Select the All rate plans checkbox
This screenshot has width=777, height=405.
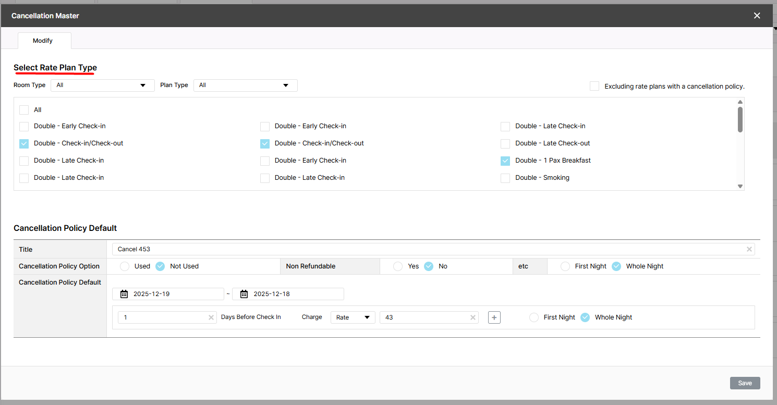[x=24, y=110]
